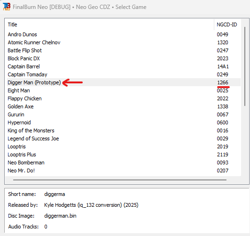
Task: Choose Eight Man from game list
Action: click(124, 90)
